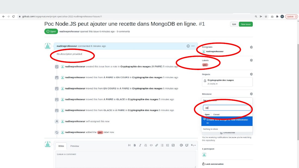299x168 pixels.
Task: Open nadineprofesseur link under issue title
Action: point(69,31)
